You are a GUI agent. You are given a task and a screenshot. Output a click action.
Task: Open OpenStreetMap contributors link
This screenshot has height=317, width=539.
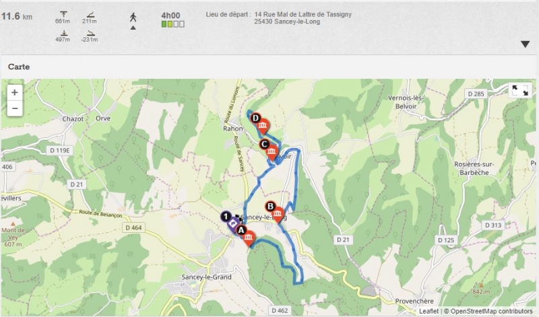pos(491,311)
